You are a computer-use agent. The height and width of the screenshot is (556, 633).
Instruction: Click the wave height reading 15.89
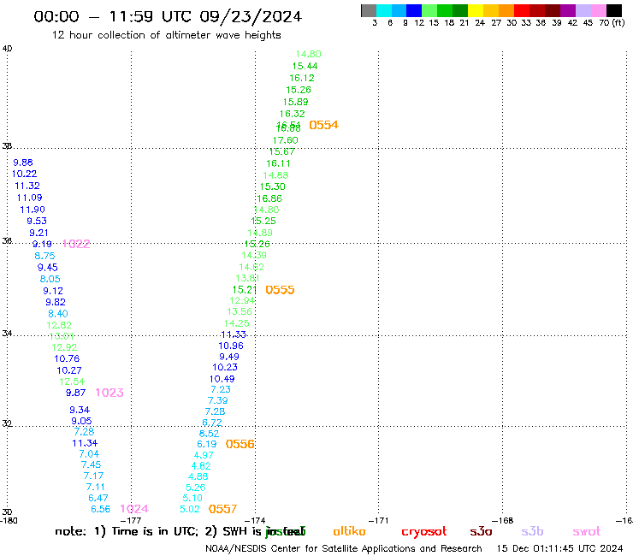coord(295,102)
